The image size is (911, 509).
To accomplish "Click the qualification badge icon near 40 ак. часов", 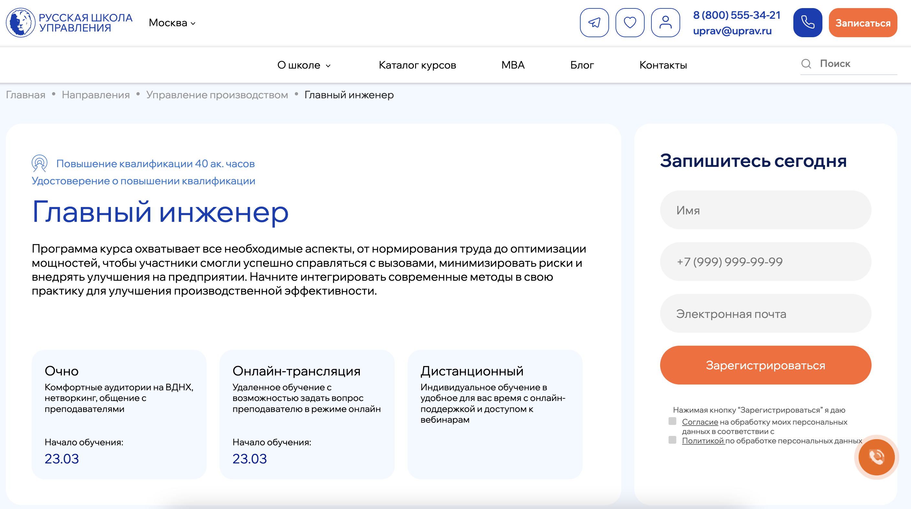I will 39,163.
